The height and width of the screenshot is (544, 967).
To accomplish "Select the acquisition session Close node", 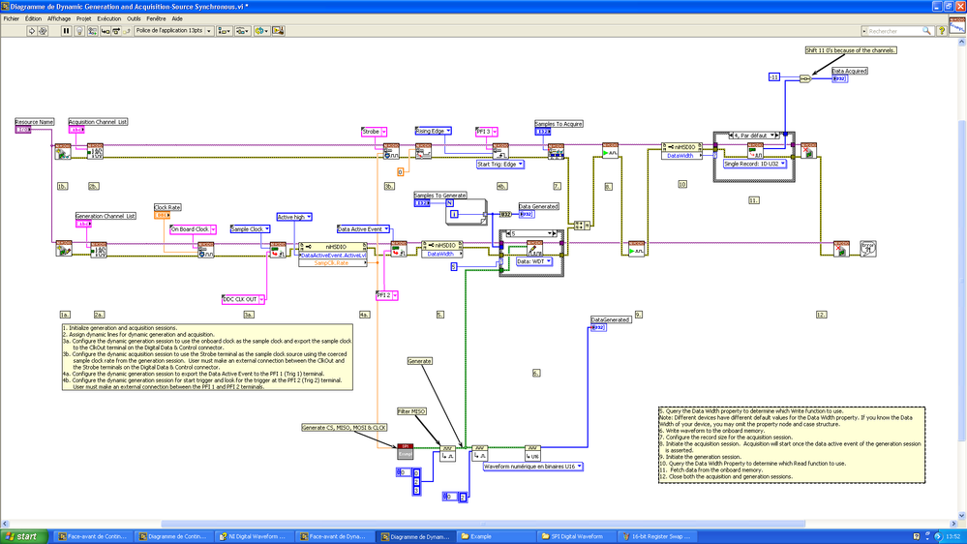I will (808, 150).
